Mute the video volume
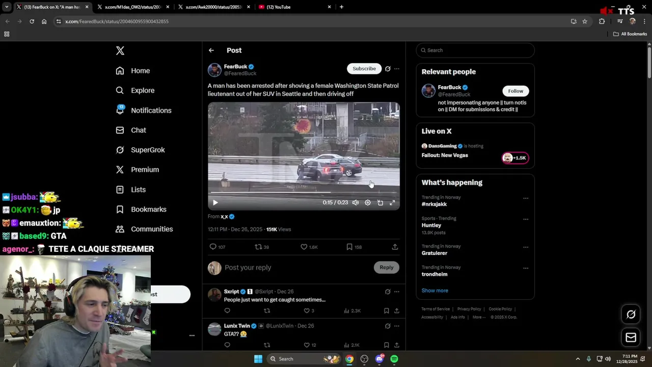This screenshot has width=652, height=367. point(356,203)
